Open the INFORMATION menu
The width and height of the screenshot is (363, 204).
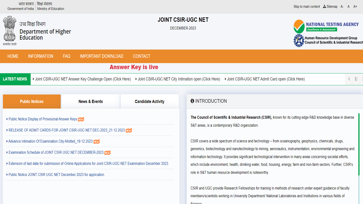click(41, 56)
